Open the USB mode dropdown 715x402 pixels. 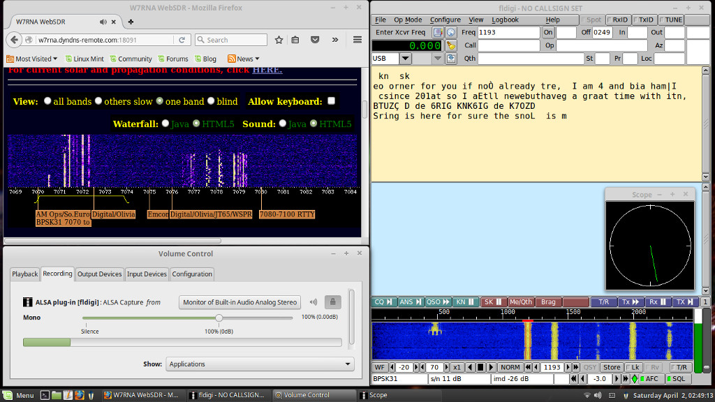(x=405, y=59)
